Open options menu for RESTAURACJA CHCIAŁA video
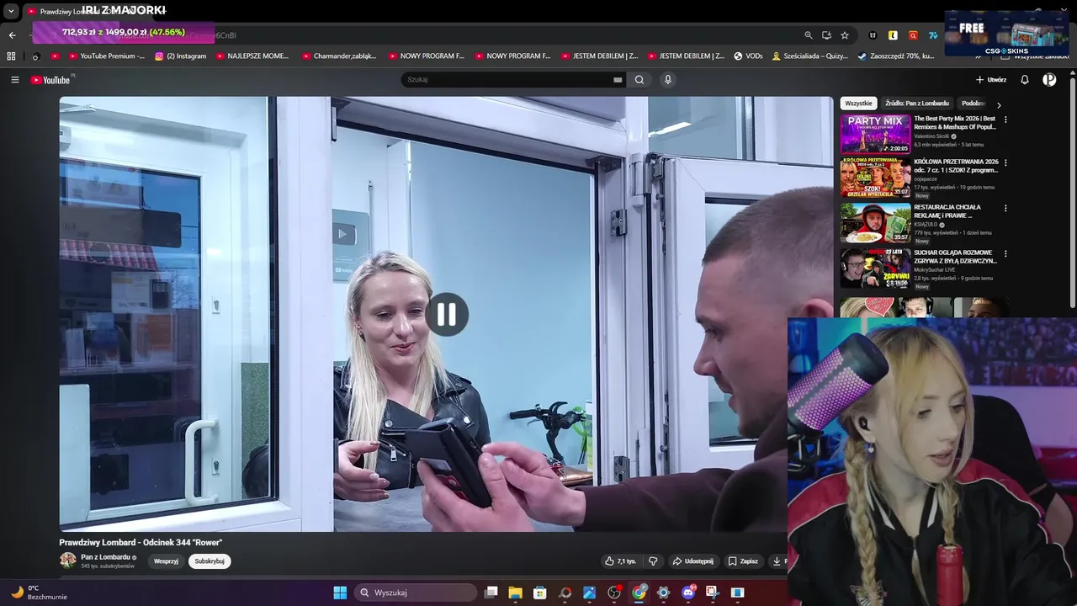This screenshot has width=1077, height=606. click(1005, 208)
